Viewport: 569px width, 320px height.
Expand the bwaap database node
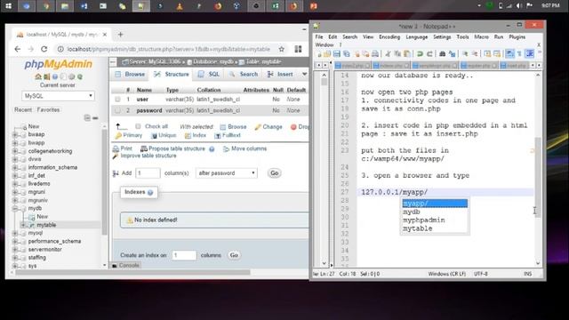[15, 134]
